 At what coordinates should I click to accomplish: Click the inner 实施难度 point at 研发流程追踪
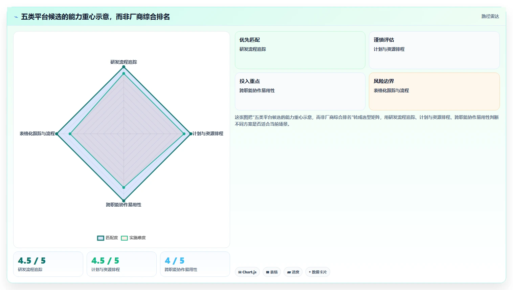click(124, 74)
